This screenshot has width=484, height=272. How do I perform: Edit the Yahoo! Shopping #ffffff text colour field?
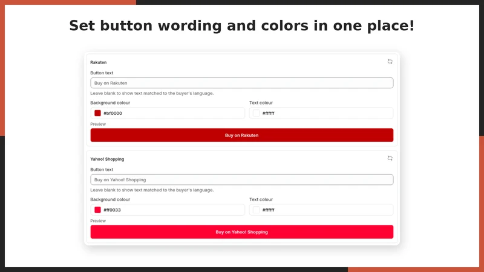(x=321, y=210)
